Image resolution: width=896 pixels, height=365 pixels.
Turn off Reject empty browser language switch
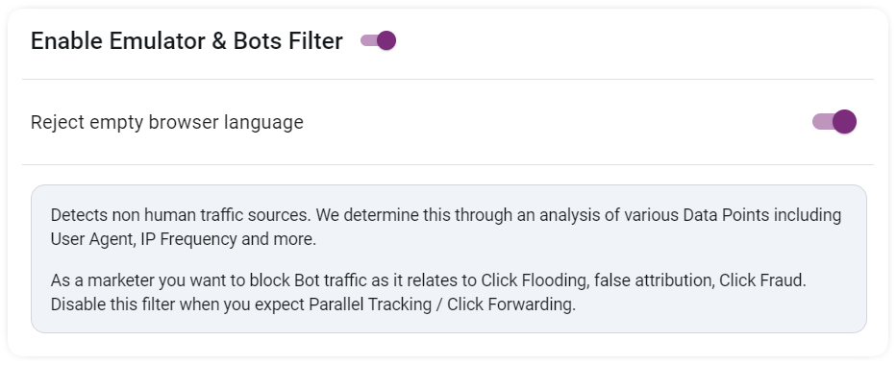coord(834,122)
